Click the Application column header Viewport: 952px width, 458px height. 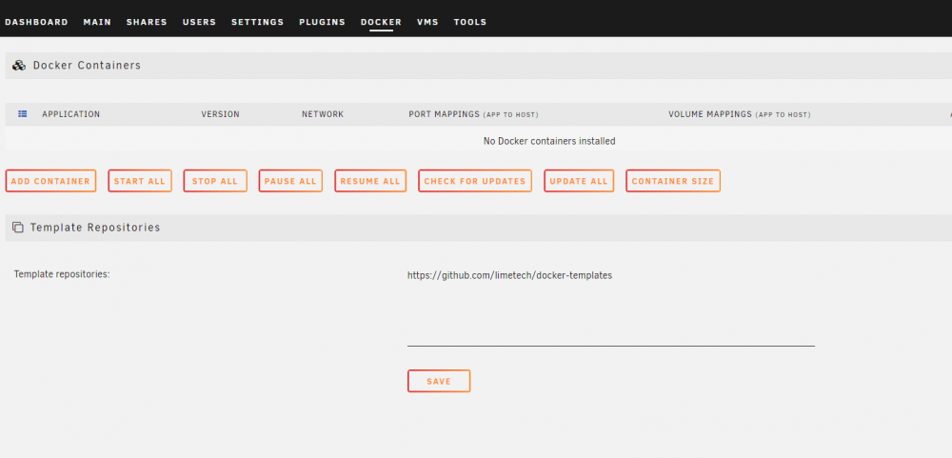click(x=71, y=114)
